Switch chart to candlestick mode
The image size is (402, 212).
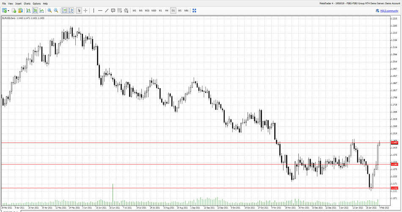pyautogui.click(x=35, y=10)
